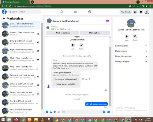This screenshot has width=153, height=122.
Task: Mute this conversation via bell icon
Action: click(x=127, y=36)
